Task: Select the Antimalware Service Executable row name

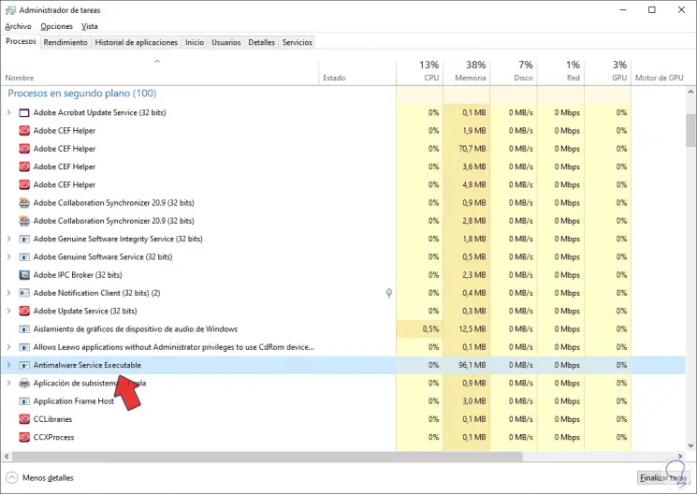Action: 87,365
